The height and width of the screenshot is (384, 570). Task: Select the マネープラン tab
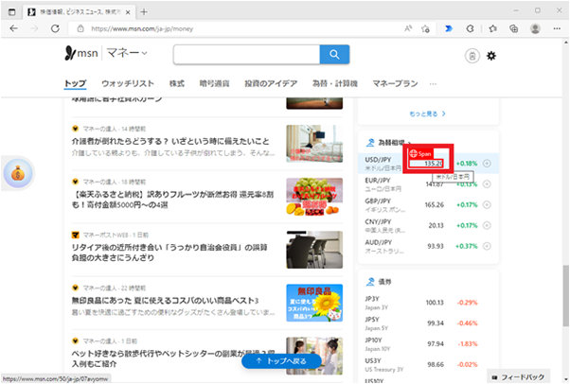coord(395,83)
